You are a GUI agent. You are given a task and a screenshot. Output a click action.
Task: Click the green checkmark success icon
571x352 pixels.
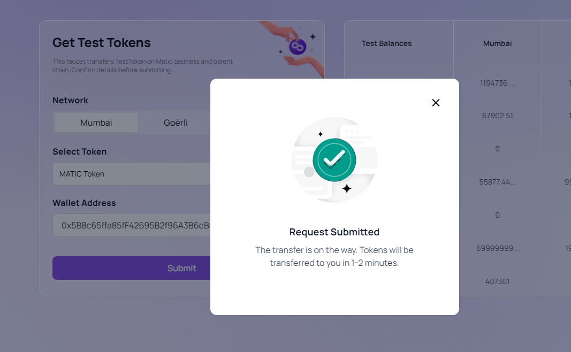334,159
